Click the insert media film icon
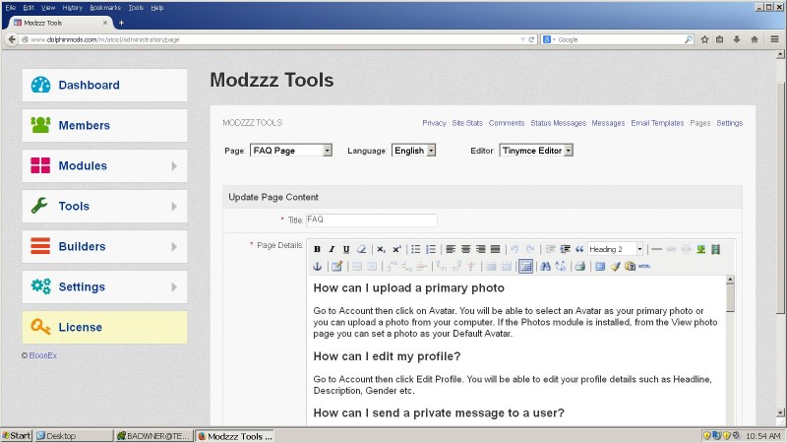This screenshot has width=787, height=443. click(716, 249)
